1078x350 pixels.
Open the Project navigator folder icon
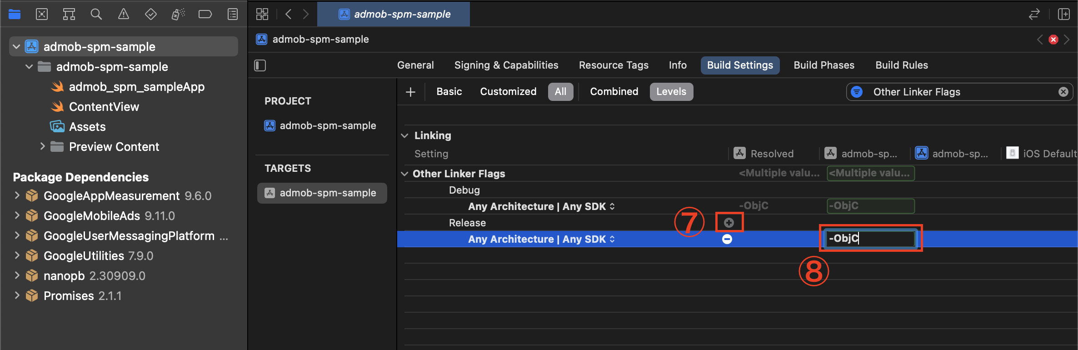pos(15,14)
